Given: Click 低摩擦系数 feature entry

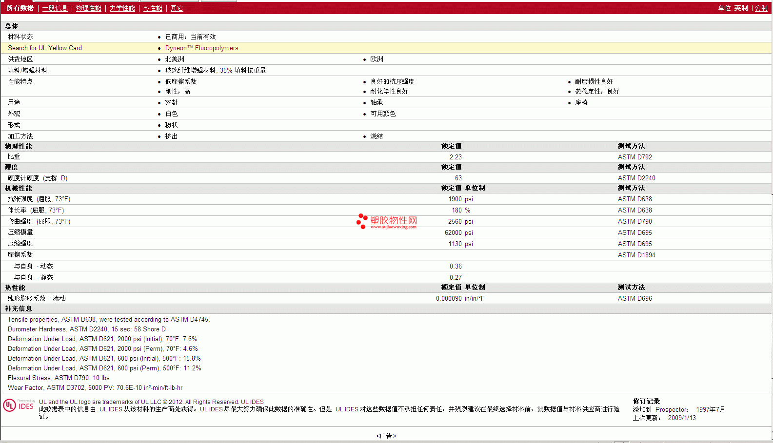Looking at the screenshot, I should [181, 82].
